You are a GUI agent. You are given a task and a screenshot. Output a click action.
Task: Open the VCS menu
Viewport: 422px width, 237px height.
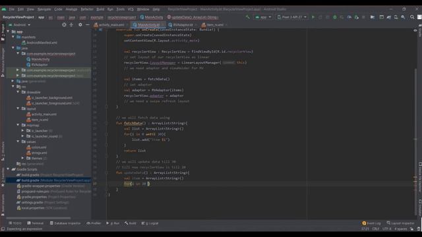[131, 9]
